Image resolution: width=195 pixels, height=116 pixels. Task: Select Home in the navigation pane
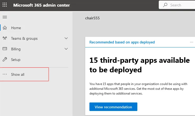(x=16, y=28)
